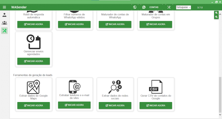The width and height of the screenshot is (222, 119).
Task: Start Gerenciar envios agendados
Action: pos(34,61)
